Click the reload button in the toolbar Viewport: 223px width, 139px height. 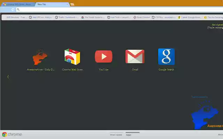[13, 9]
